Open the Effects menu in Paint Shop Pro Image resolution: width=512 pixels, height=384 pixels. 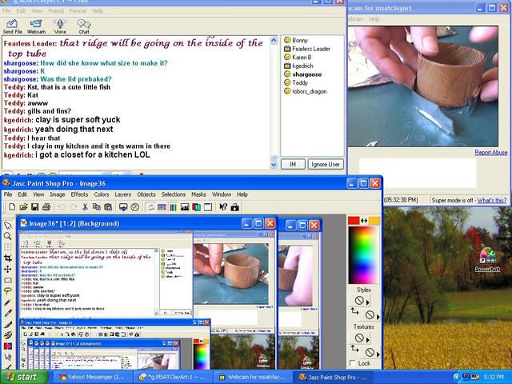[79, 194]
